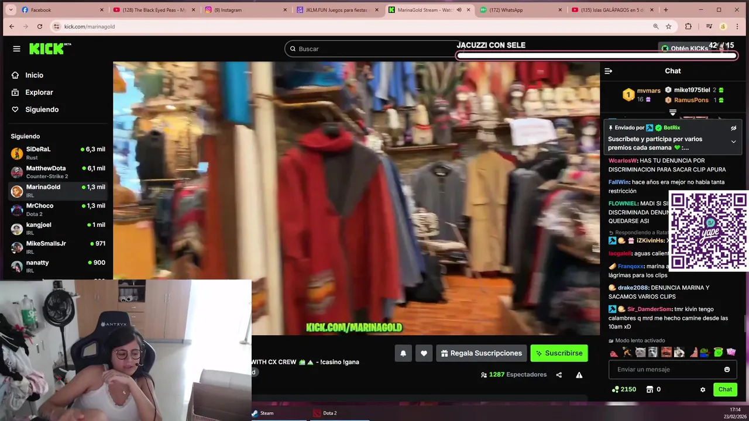Insert the laughing man face emote

[x=666, y=352]
